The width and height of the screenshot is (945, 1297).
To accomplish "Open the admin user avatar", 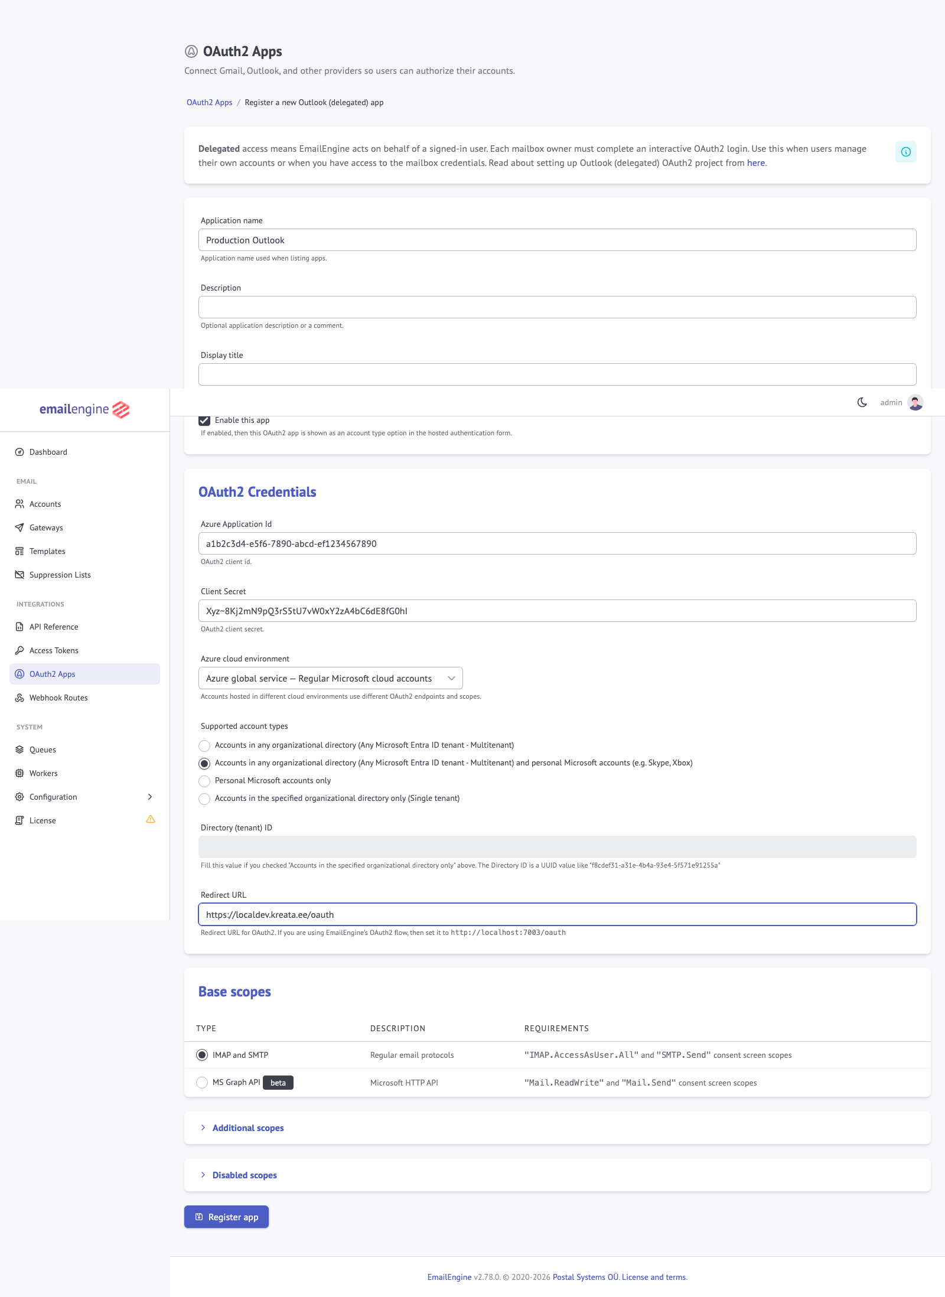I will click(915, 402).
